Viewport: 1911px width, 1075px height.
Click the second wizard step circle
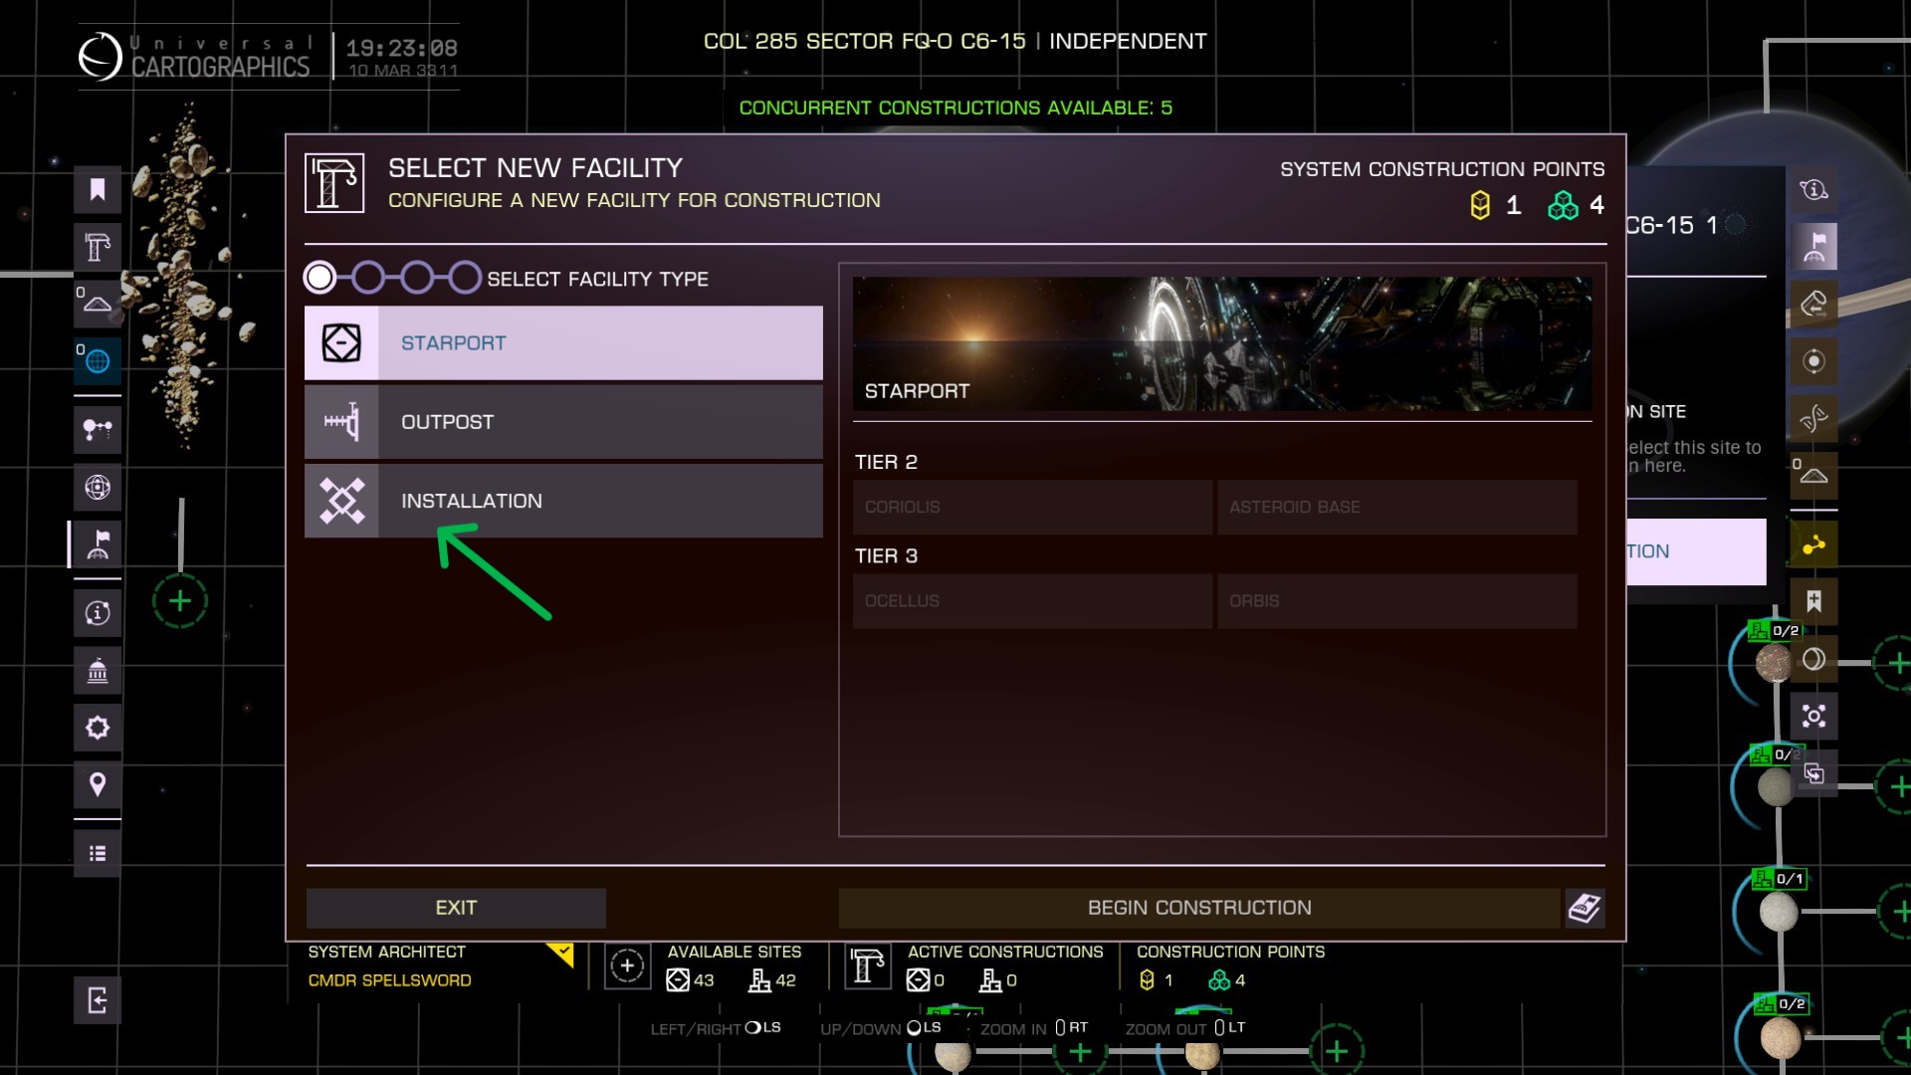point(368,278)
